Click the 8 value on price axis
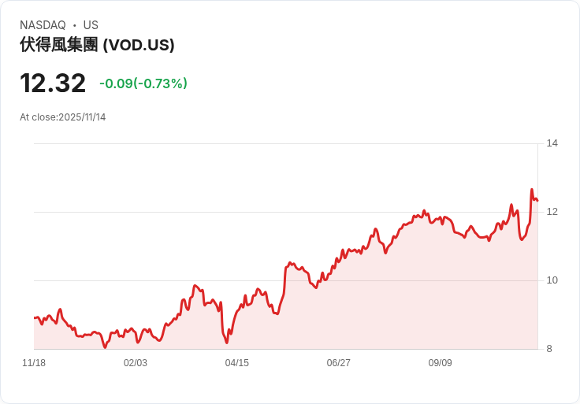The image size is (580, 404). [x=549, y=349]
